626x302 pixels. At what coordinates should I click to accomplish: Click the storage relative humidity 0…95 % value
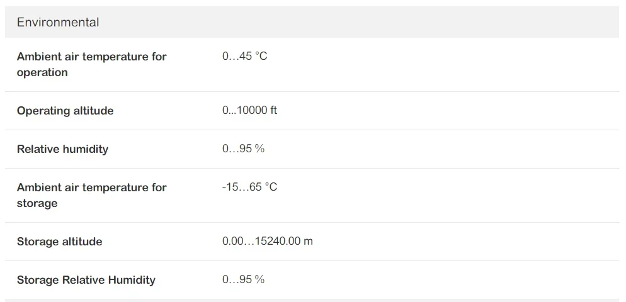coord(244,279)
